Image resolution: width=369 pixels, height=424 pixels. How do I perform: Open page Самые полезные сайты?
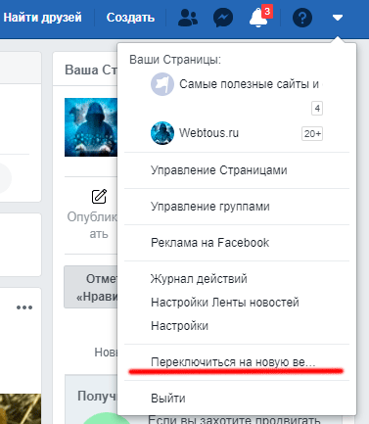click(x=249, y=84)
